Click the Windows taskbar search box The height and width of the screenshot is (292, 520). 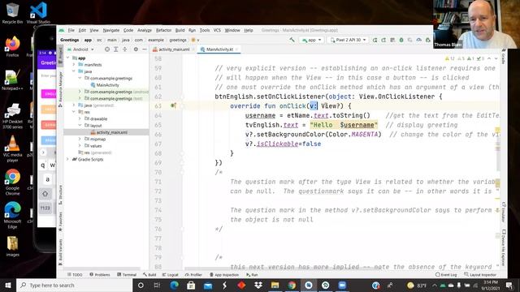click(x=75, y=285)
